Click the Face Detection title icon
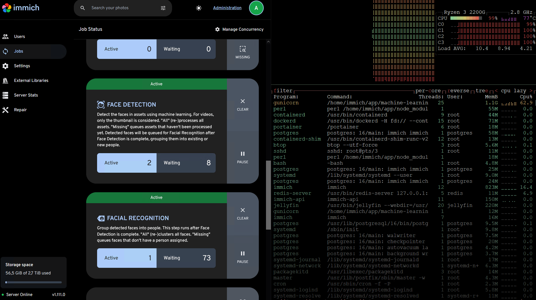Viewport: 536px width, 300px height. click(x=101, y=105)
